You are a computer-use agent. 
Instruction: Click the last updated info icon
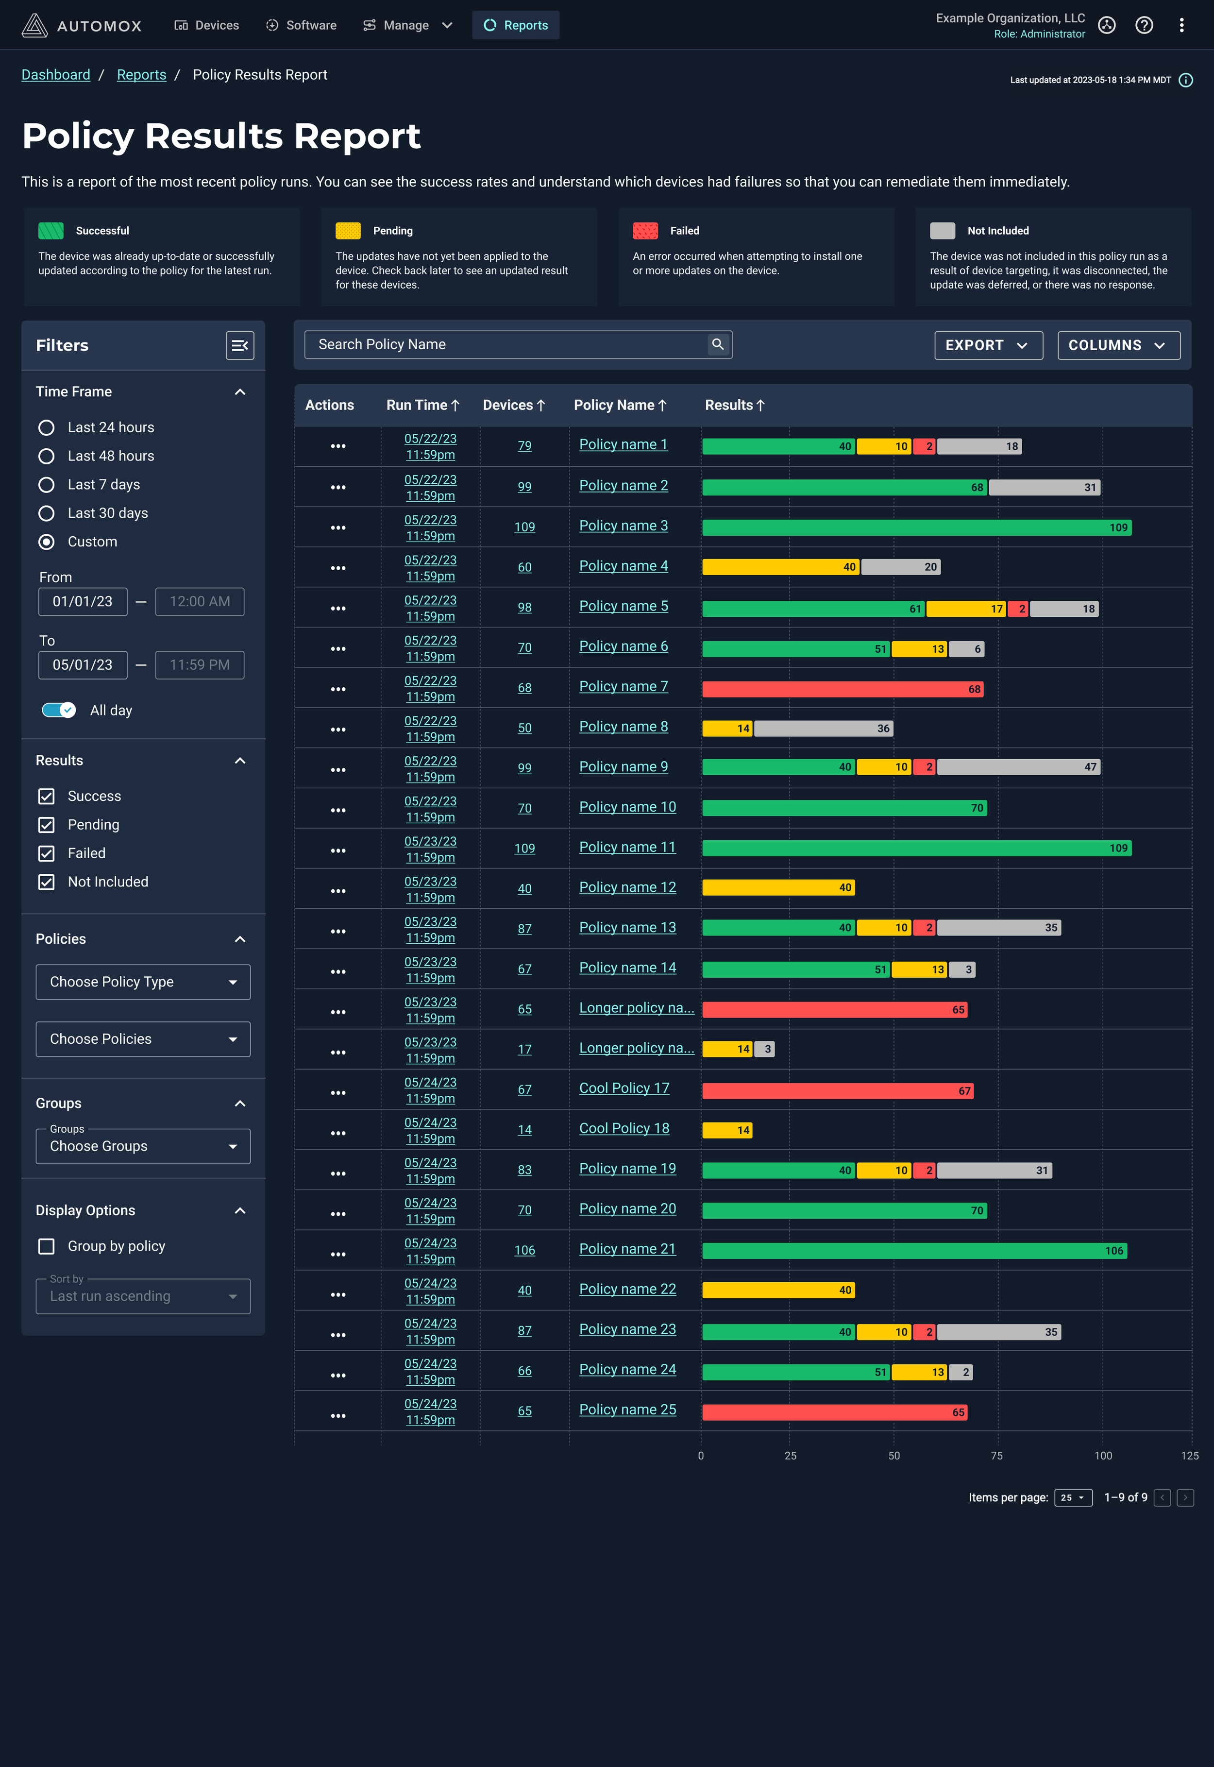1185,80
